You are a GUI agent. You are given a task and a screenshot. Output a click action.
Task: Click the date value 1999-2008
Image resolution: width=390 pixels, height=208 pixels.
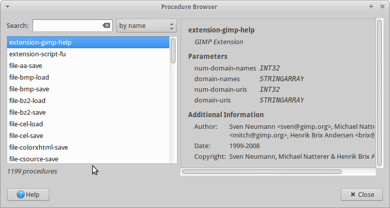tap(244, 146)
